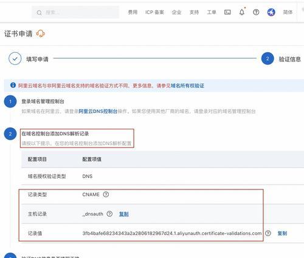The height and width of the screenshot is (258, 304).
Task: Click the DNS value cell
Action: 88,176
